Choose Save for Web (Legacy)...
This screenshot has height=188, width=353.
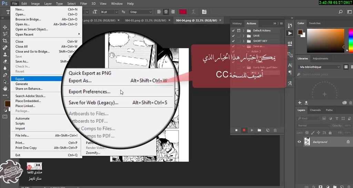[93, 102]
